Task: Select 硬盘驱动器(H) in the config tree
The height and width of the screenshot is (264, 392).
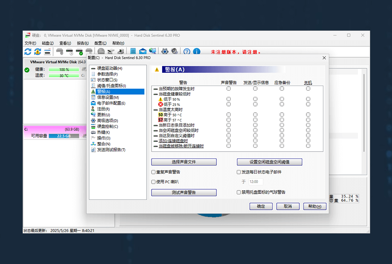Action: click(110, 68)
